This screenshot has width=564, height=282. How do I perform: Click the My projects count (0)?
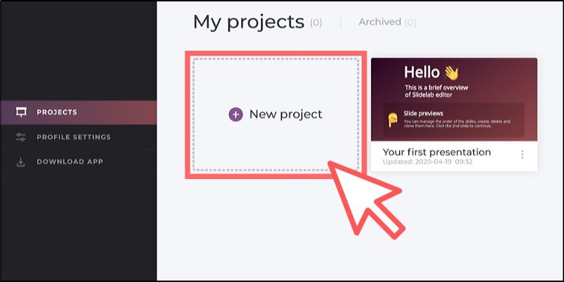tap(316, 23)
